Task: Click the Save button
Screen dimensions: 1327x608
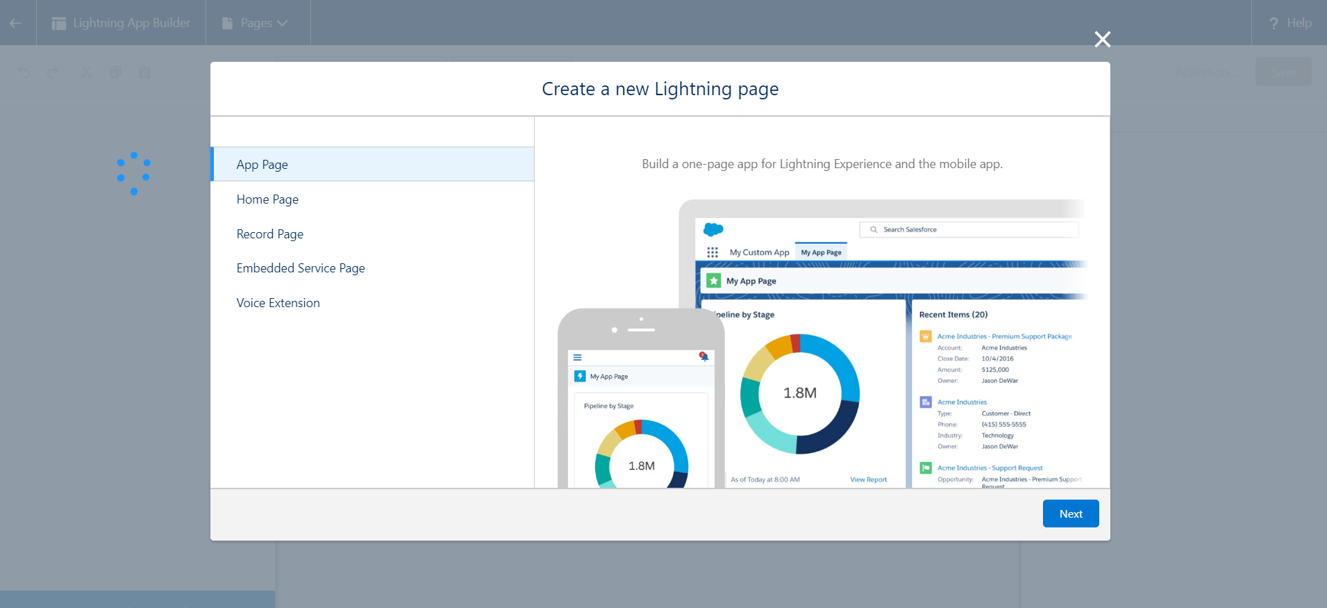Action: pos(1283,72)
